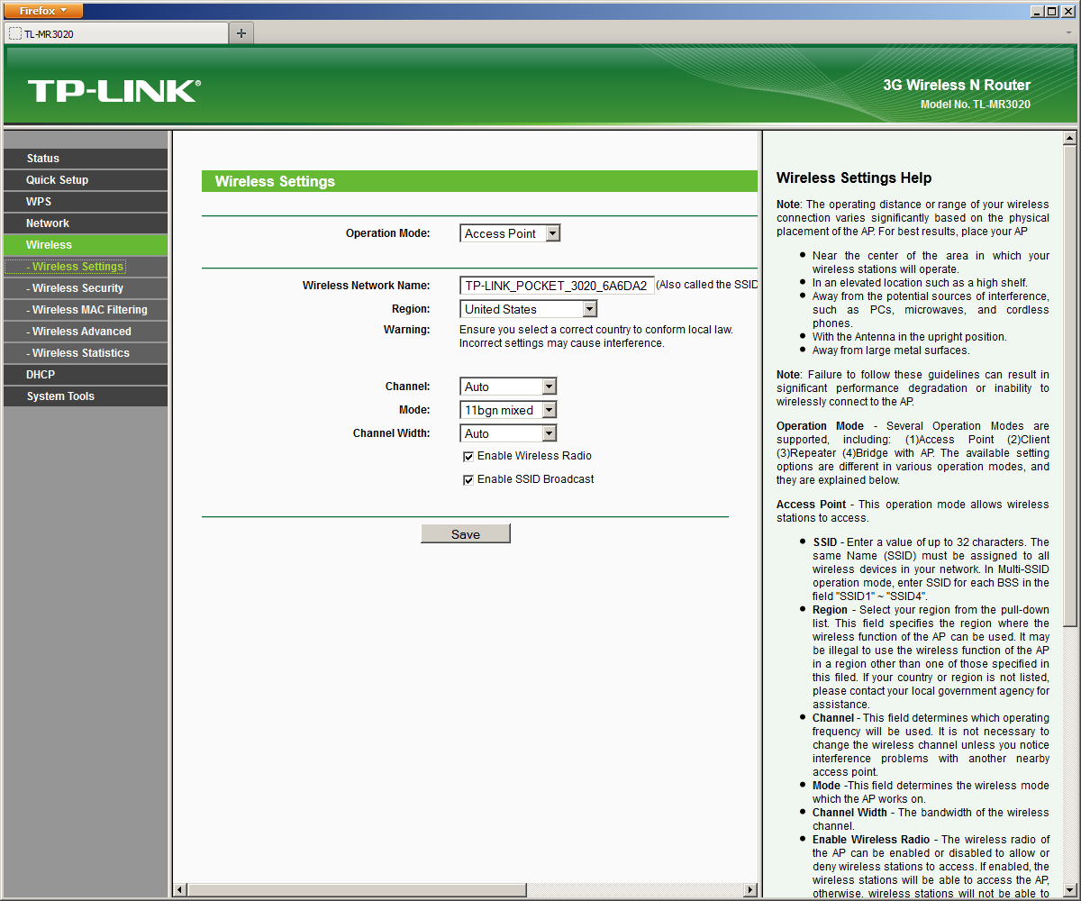This screenshot has height=901, width=1081.
Task: Toggle Enable Wireless Radio checkbox
Action: pos(468,457)
